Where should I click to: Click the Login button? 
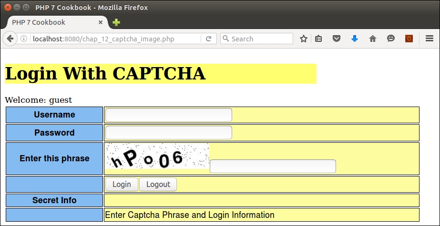tap(122, 184)
